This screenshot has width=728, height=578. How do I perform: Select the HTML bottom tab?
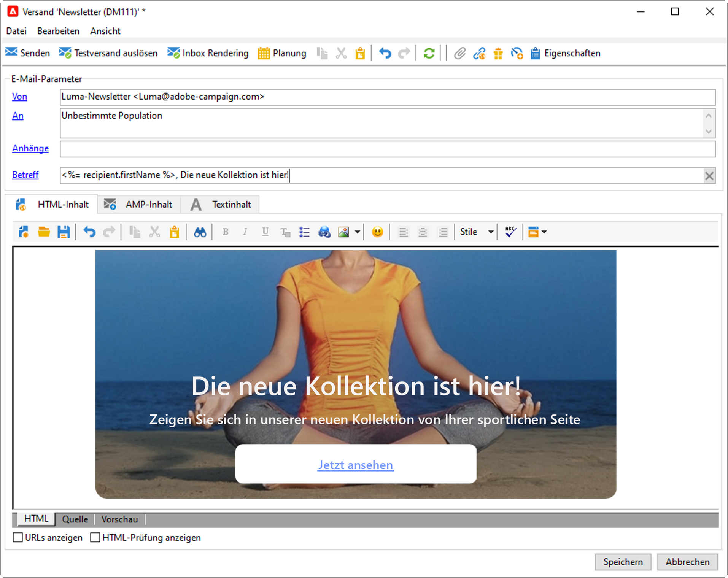coord(36,519)
